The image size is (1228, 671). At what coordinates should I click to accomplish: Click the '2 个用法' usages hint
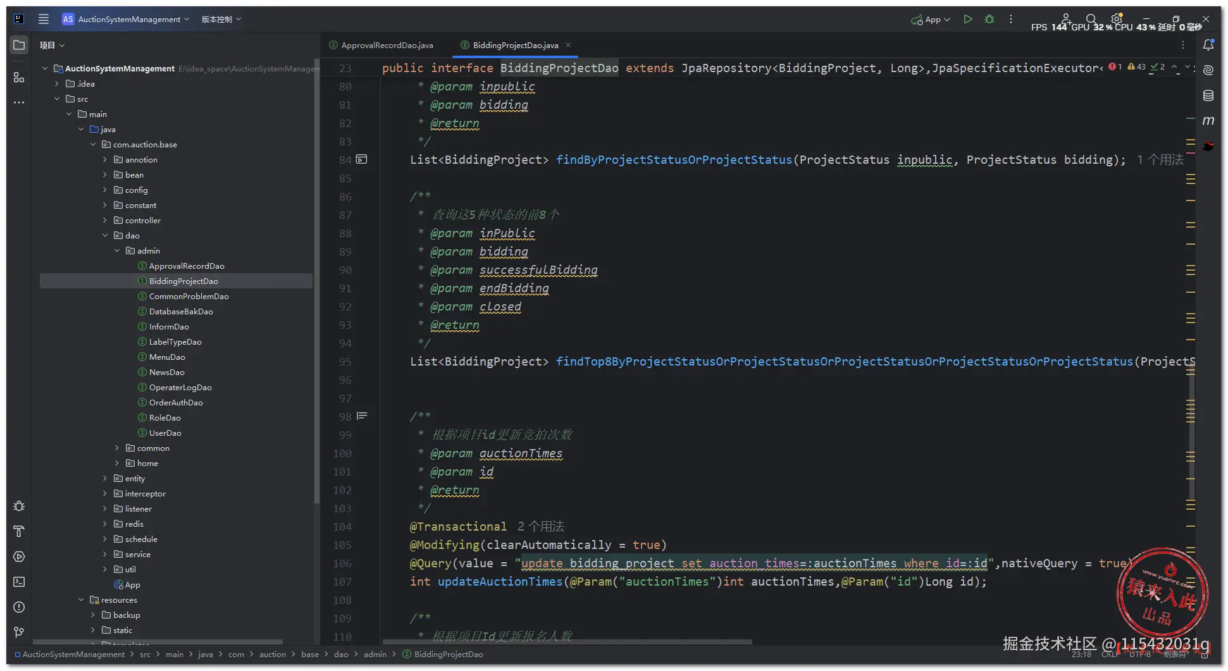click(x=541, y=526)
